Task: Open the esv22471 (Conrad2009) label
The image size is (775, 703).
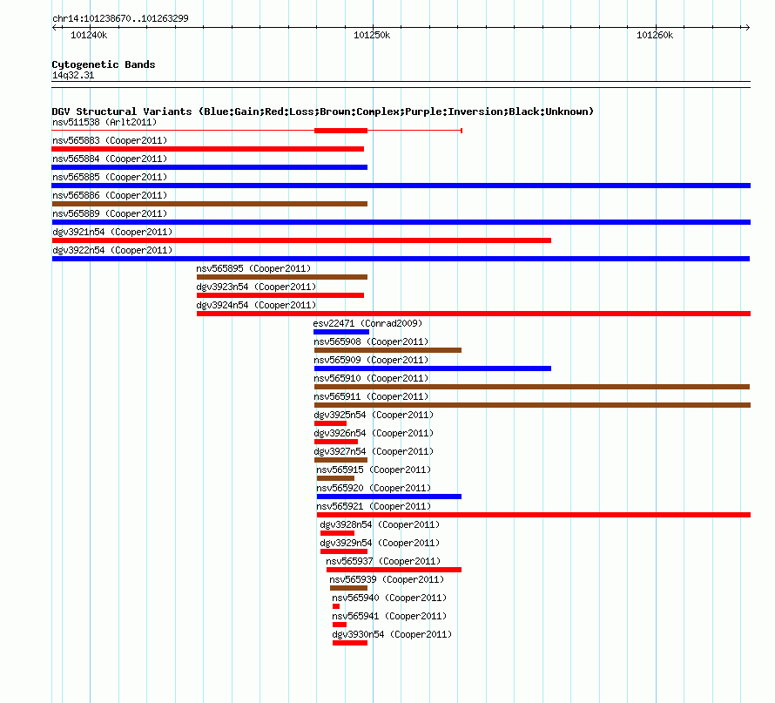Action: pos(367,323)
